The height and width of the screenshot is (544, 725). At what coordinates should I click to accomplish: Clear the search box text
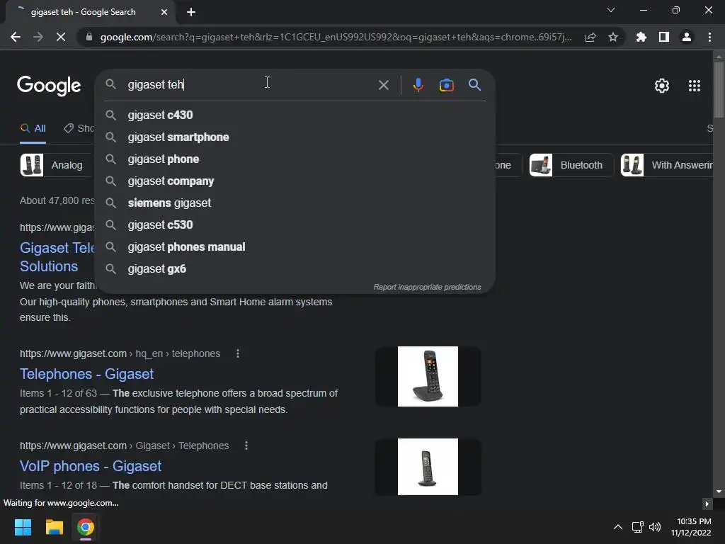pos(383,85)
